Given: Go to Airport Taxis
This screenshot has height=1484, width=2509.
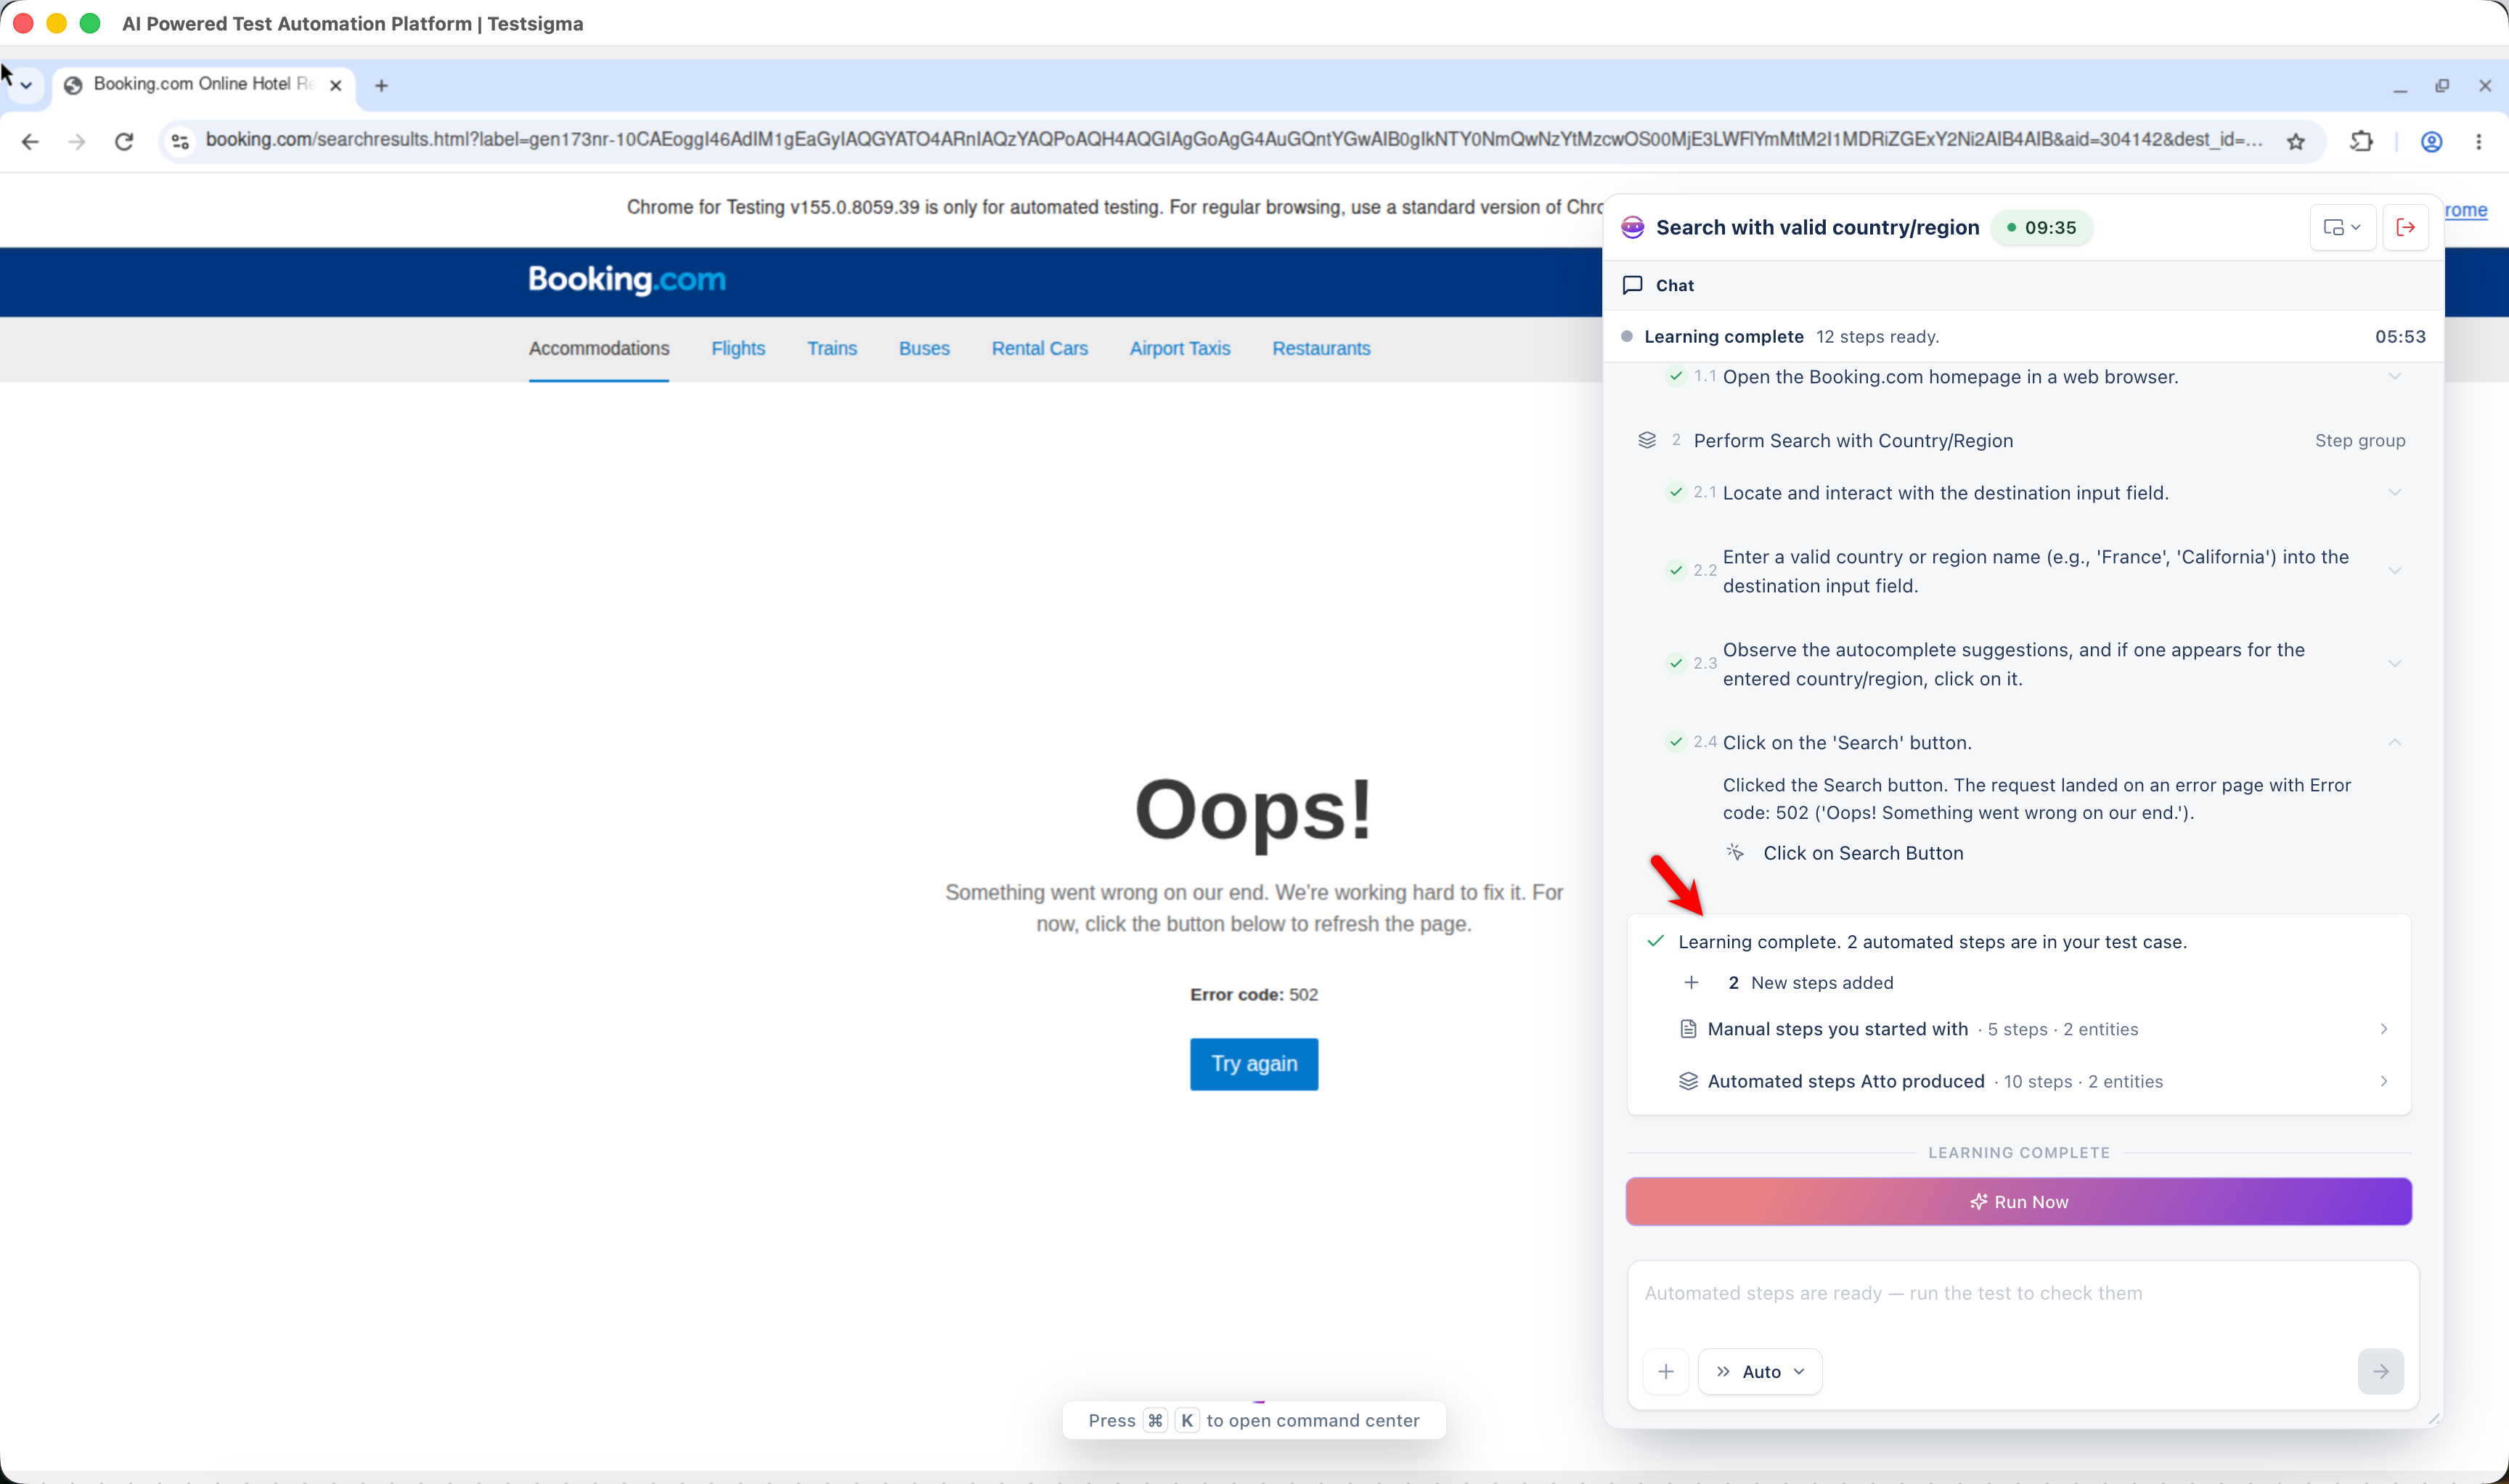Looking at the screenshot, I should [1180, 348].
